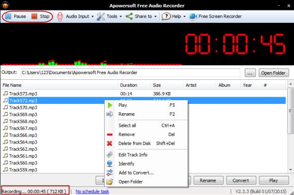Sort by Size column header
Viewport: 294px width, 195px height.
click(167, 85)
